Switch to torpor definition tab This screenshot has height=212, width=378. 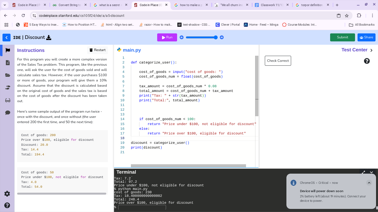point(313,5)
